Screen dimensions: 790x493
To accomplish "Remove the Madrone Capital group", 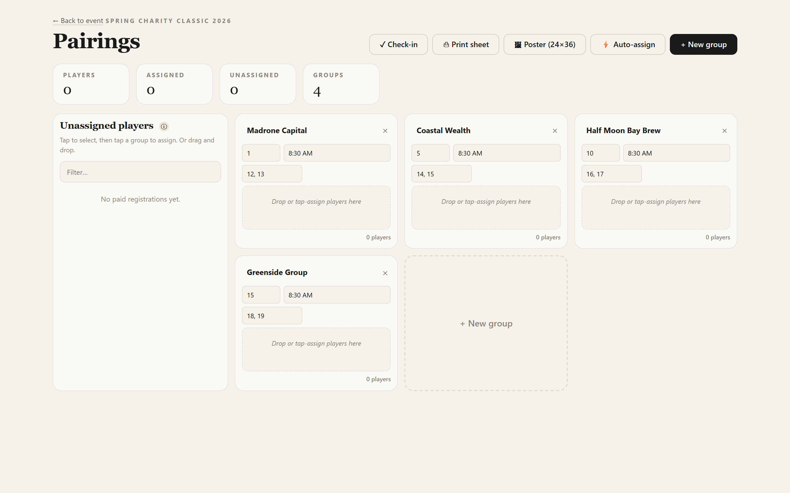I will pos(385,131).
